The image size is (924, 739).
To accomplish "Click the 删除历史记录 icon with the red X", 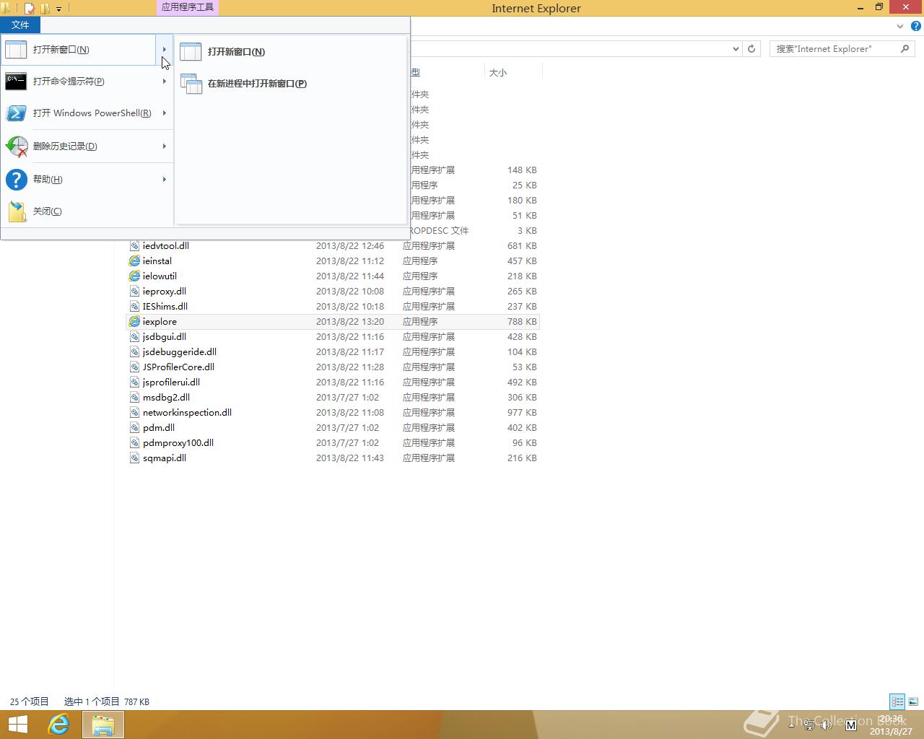I will click(x=16, y=147).
